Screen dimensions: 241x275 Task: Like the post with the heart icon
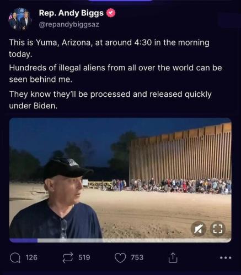pyautogui.click(x=120, y=258)
